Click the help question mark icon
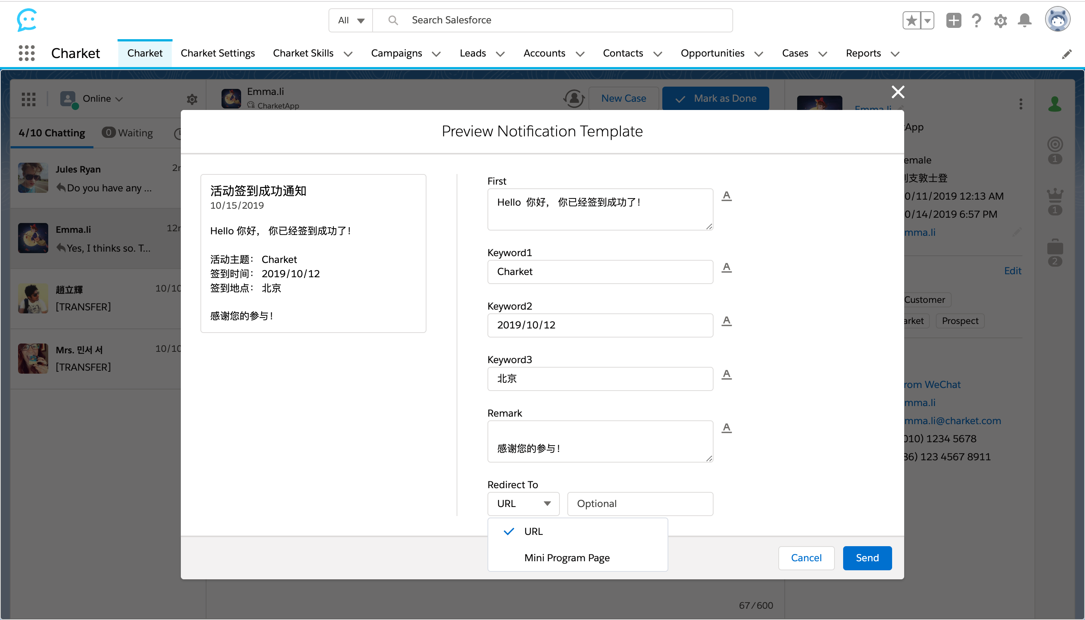 coord(976,20)
